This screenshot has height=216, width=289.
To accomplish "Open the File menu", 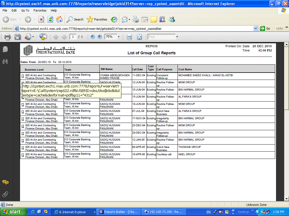I will (5, 10).
